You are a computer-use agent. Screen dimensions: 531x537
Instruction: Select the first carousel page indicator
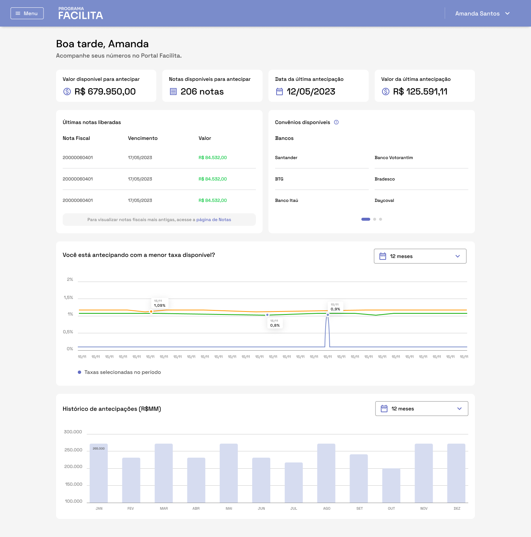(x=366, y=219)
